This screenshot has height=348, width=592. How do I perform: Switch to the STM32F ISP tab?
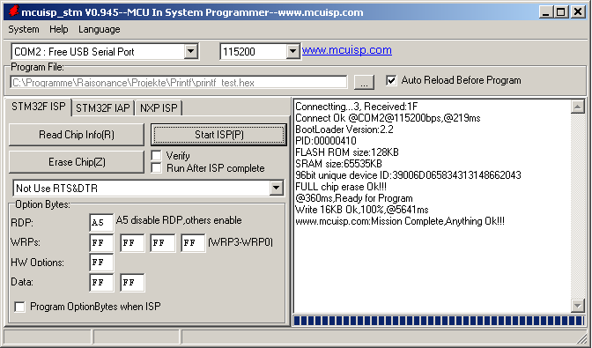pos(38,107)
